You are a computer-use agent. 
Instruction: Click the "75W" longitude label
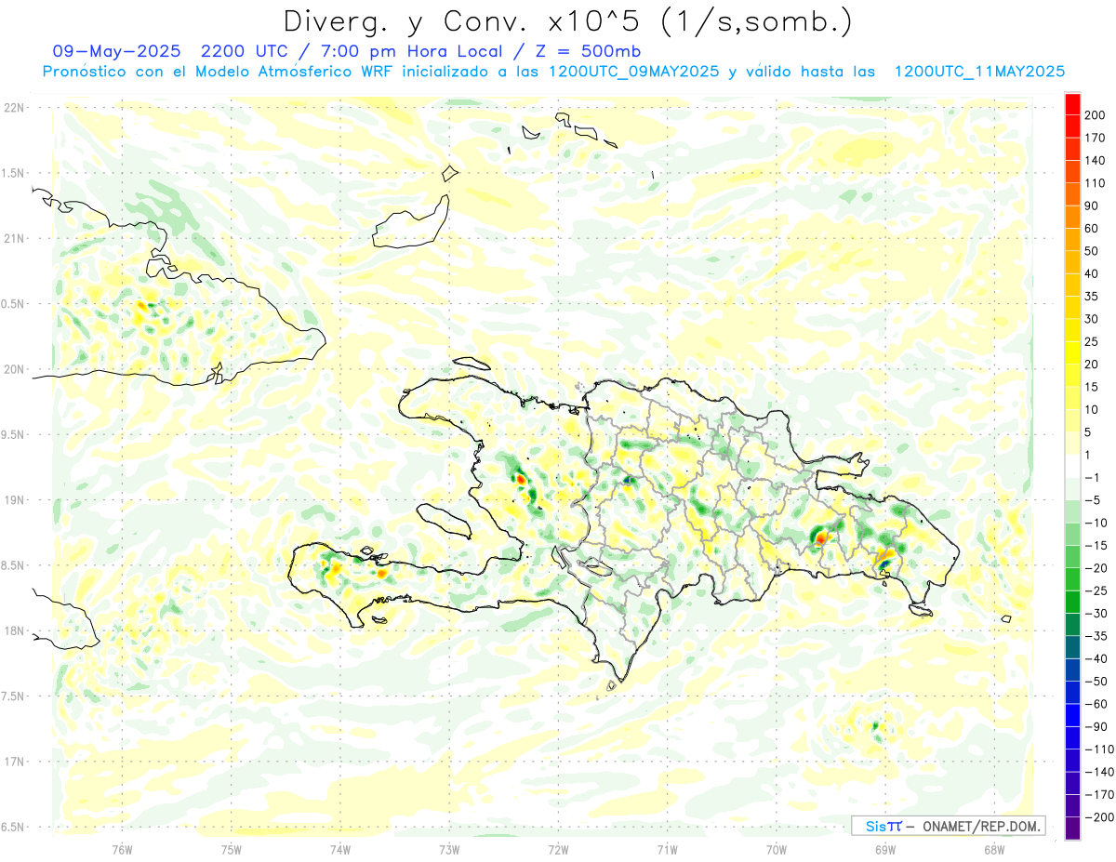click(231, 850)
